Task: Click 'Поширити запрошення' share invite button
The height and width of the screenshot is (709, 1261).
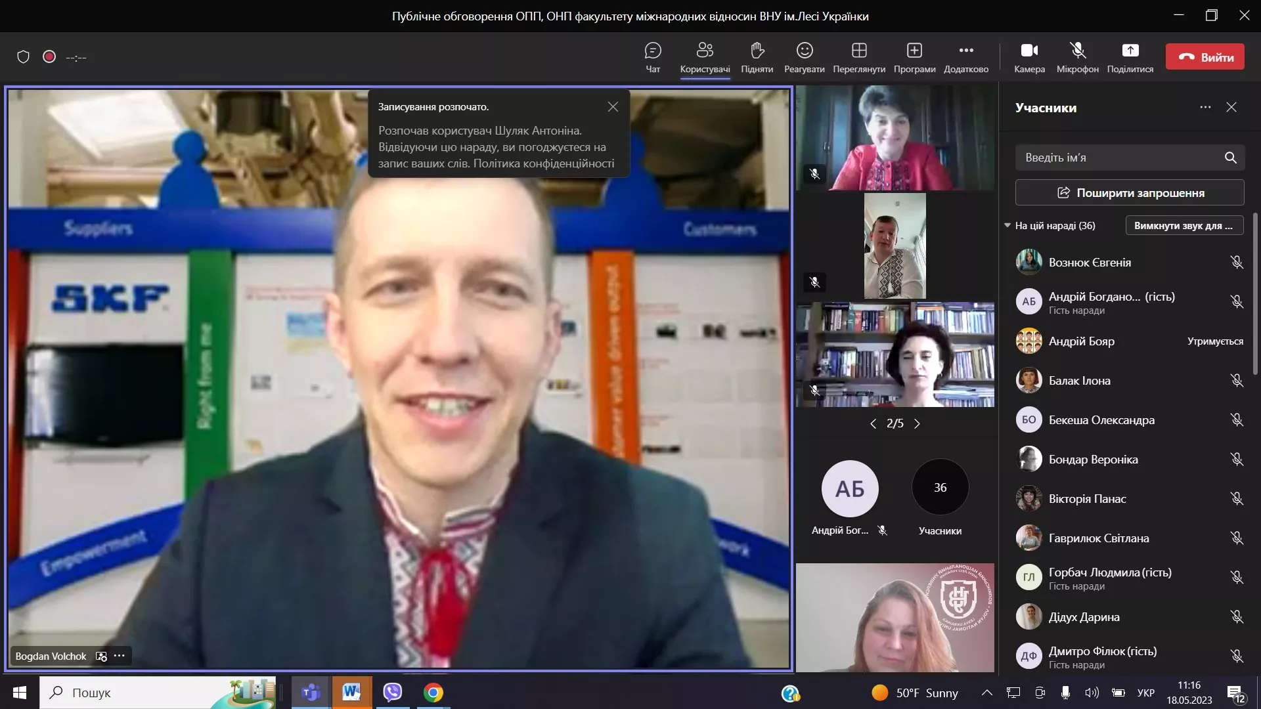Action: point(1129,192)
